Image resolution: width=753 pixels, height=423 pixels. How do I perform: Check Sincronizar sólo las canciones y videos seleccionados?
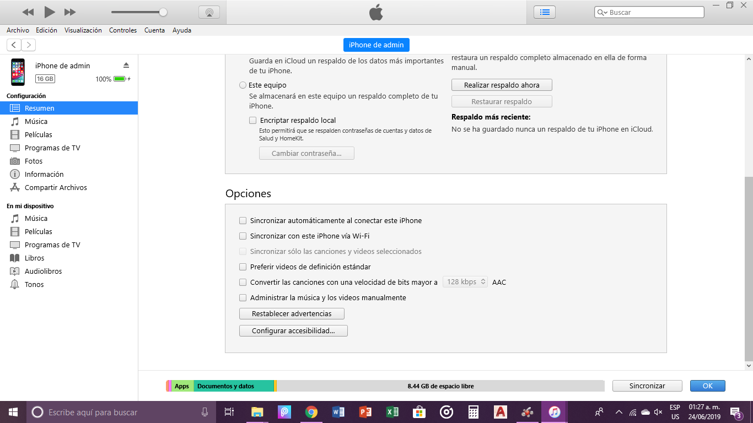point(243,252)
